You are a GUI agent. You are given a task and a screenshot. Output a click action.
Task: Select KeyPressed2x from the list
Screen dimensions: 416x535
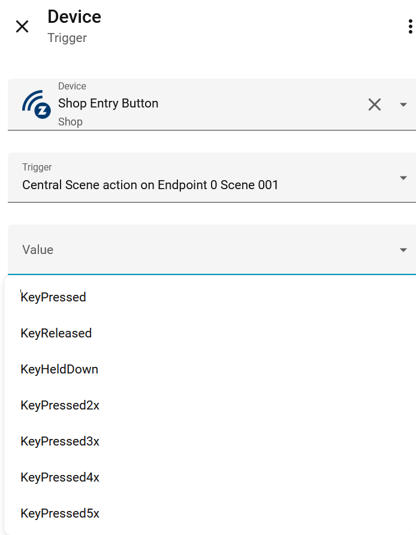[60, 405]
